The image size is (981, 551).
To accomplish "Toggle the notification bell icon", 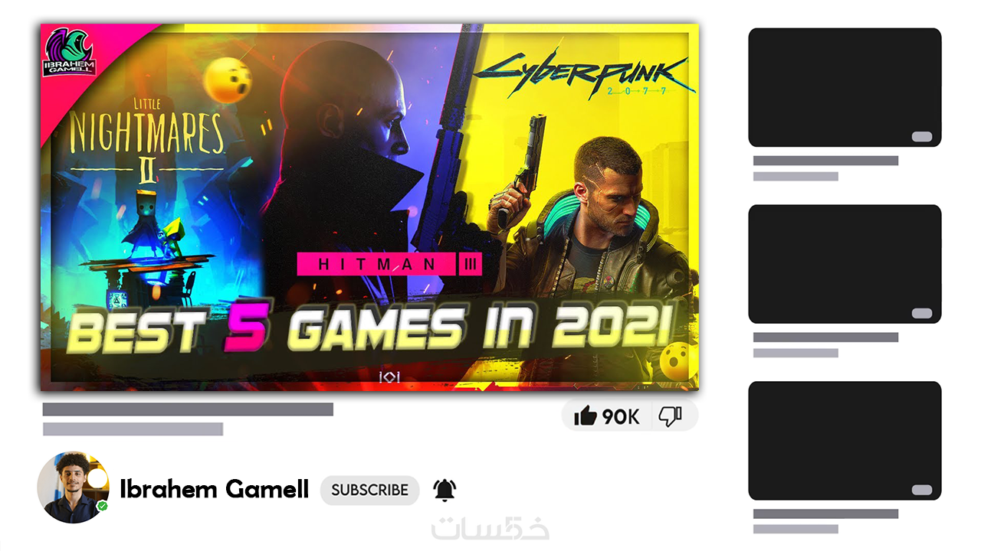I will pos(445,490).
